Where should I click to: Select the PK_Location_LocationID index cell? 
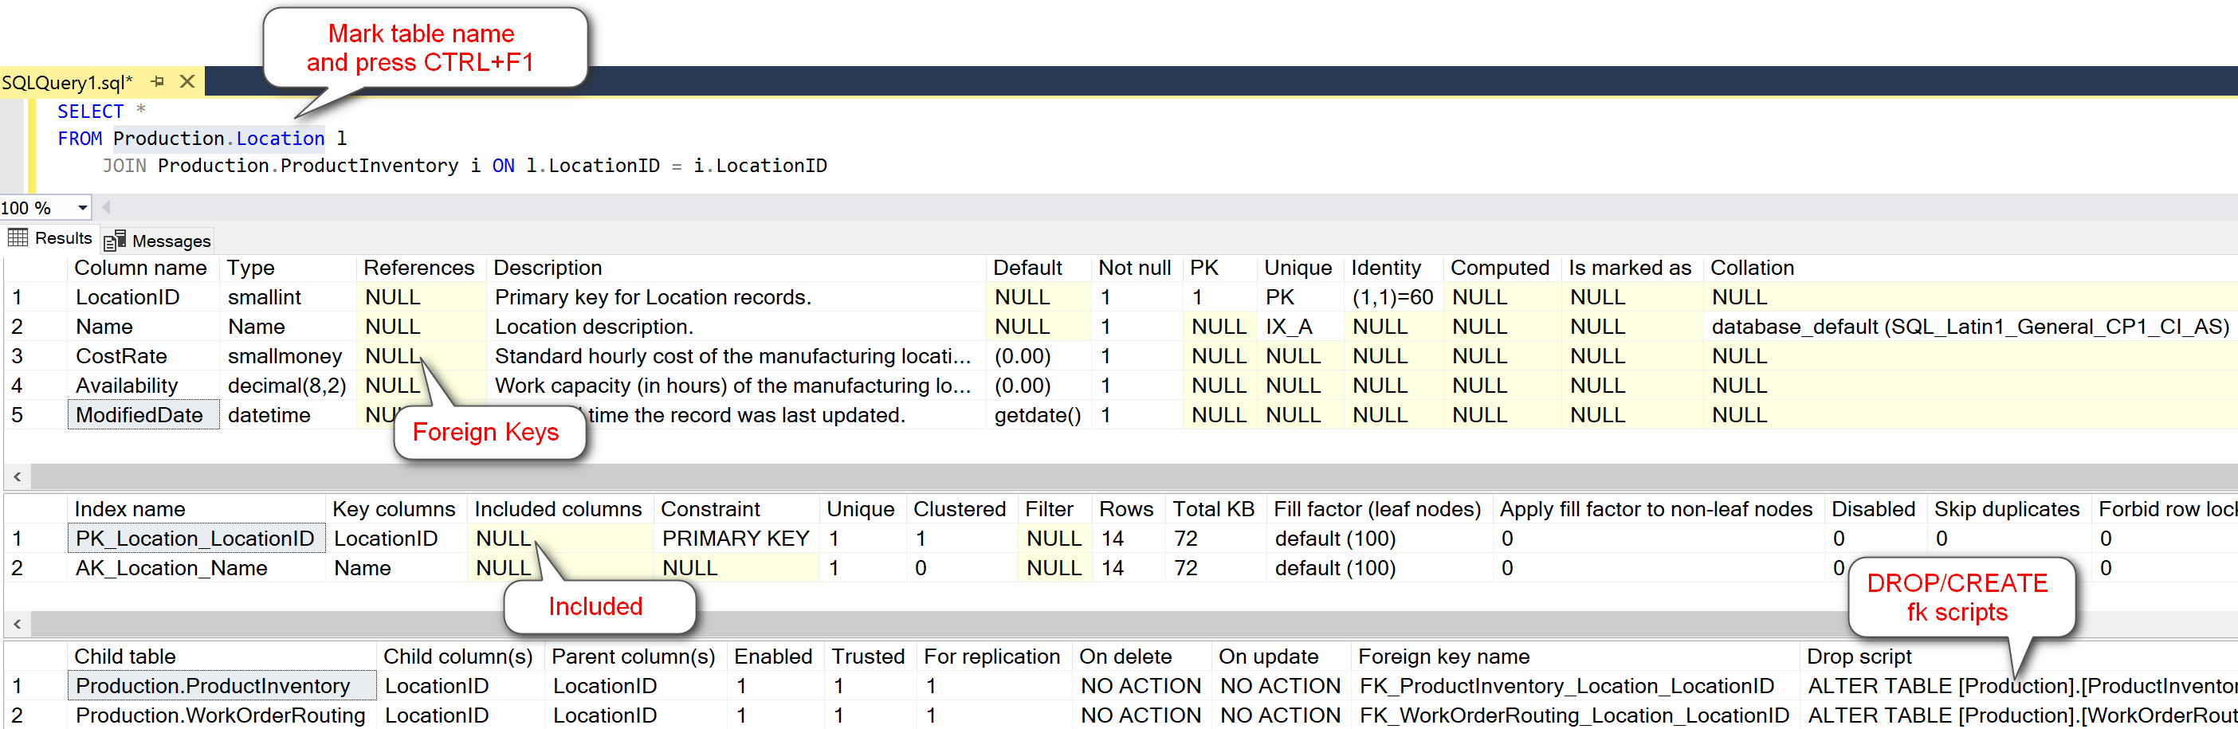[x=194, y=538]
